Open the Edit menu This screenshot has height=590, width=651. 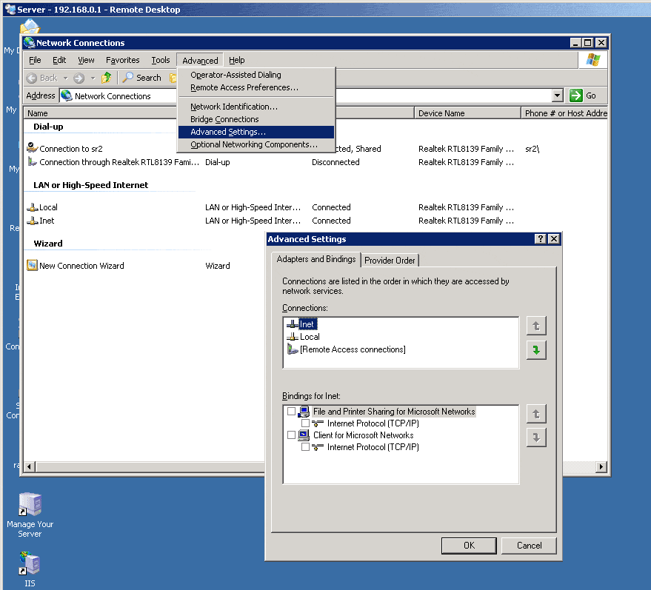coord(59,60)
